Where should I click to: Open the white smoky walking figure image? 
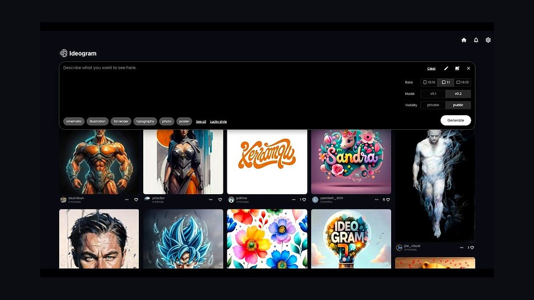point(435,186)
